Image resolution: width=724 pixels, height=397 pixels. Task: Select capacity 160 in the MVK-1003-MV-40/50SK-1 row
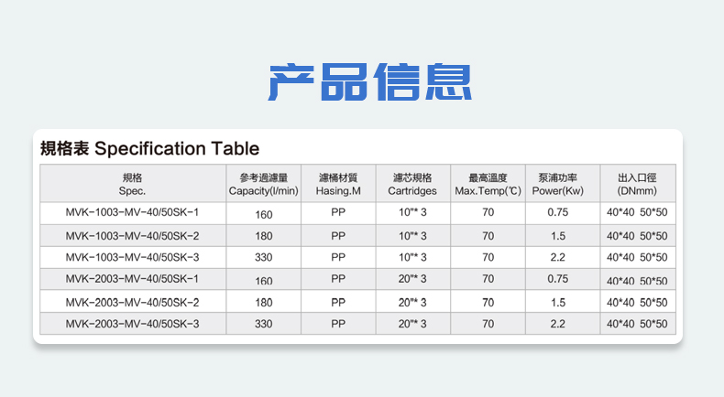tap(264, 214)
